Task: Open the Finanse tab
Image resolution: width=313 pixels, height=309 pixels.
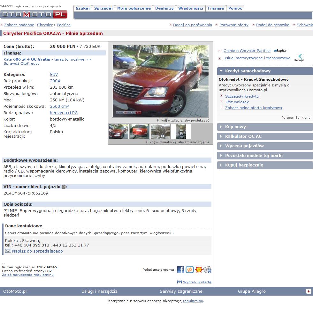Action: click(216, 8)
